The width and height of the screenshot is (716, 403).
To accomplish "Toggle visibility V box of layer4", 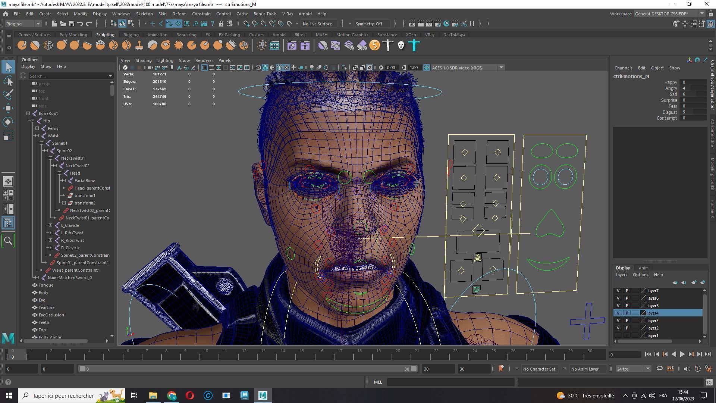I will (x=618, y=313).
